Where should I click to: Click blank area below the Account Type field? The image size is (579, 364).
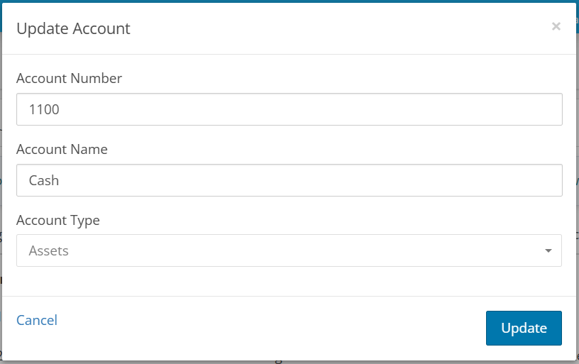289,281
